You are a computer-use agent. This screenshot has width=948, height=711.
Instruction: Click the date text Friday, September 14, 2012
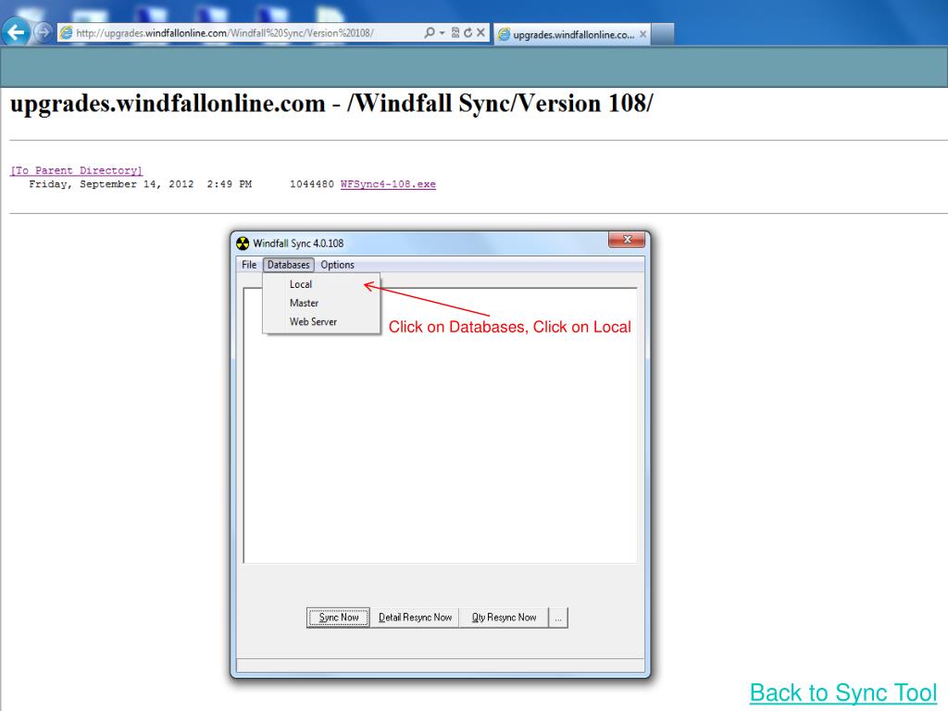[111, 184]
